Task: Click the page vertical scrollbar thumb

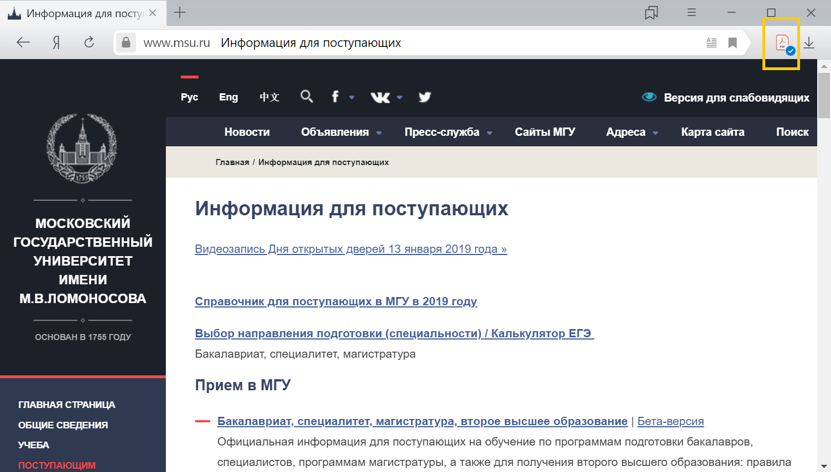Action: (824, 95)
